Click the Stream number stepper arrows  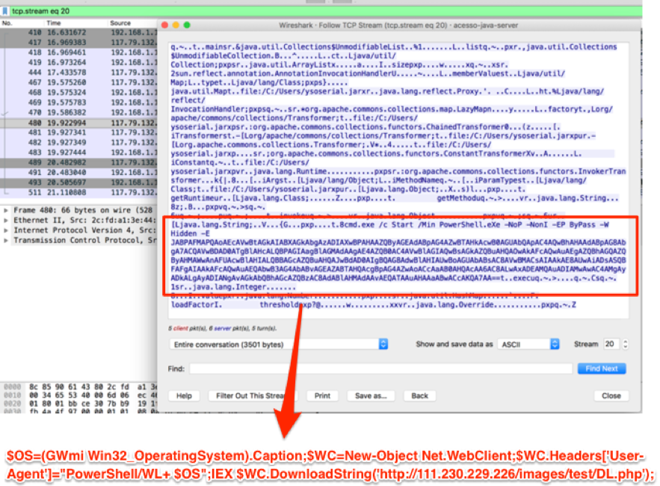[x=625, y=344]
